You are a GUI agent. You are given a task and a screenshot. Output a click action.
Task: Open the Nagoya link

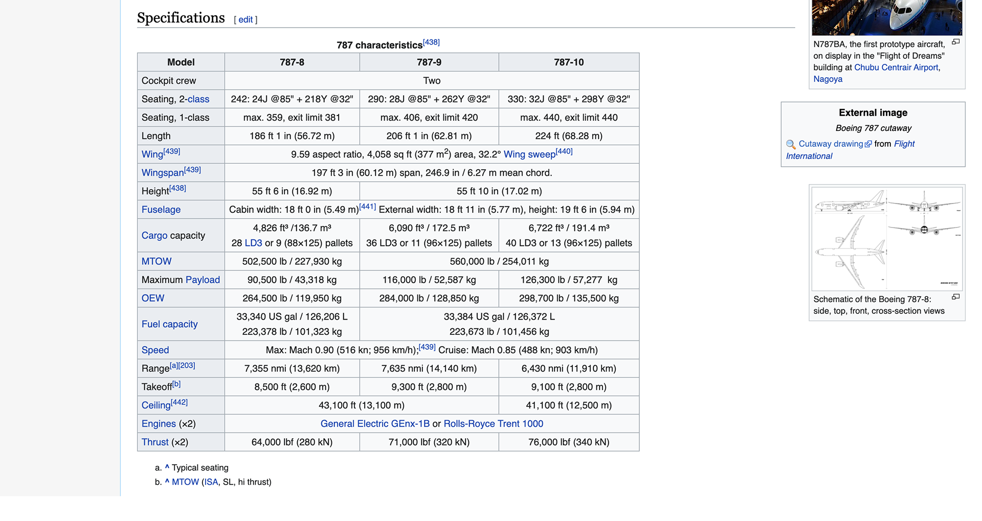pyautogui.click(x=828, y=79)
